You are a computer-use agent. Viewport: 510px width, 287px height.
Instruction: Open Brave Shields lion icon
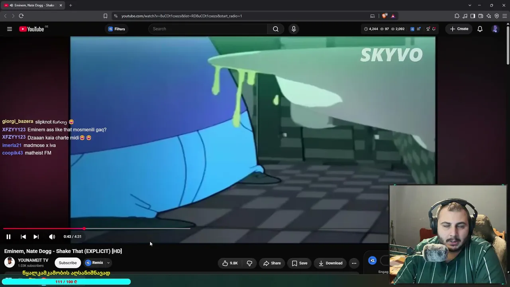click(x=384, y=16)
